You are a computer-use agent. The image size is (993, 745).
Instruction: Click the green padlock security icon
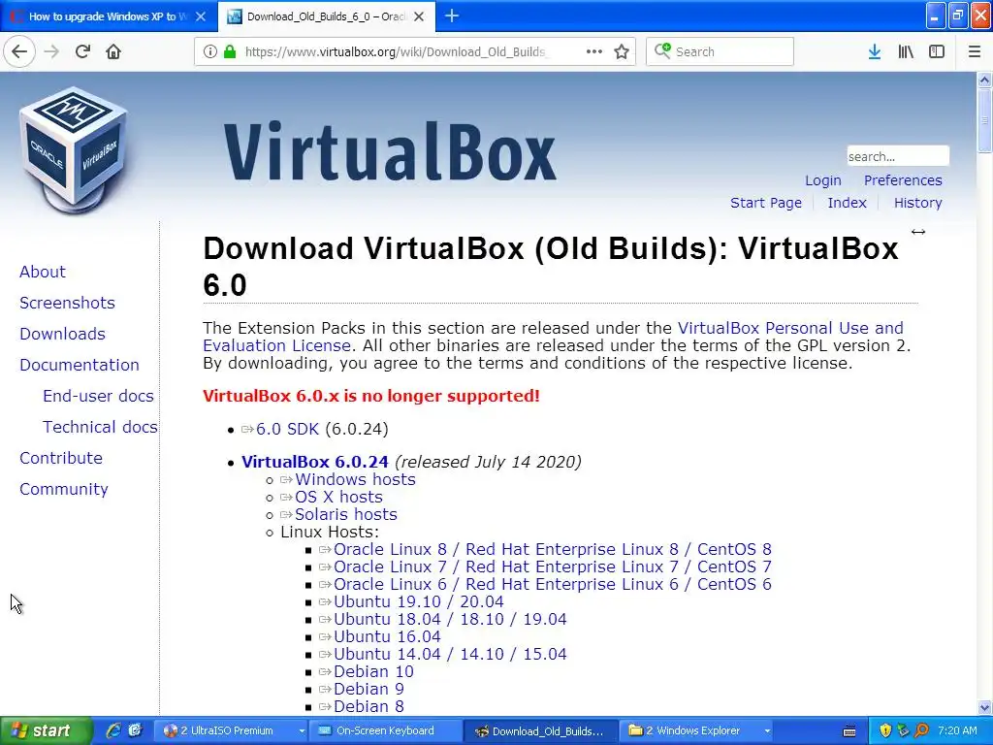(x=230, y=51)
